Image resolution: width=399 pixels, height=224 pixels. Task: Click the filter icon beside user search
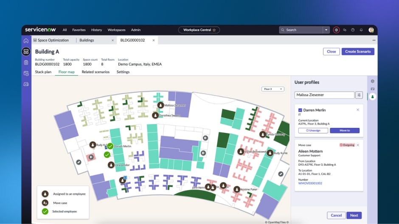coord(359,95)
